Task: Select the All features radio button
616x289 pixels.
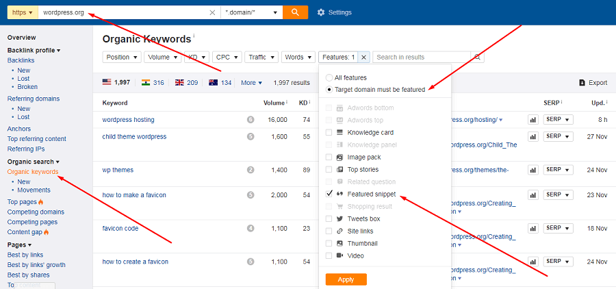Action: 329,78
